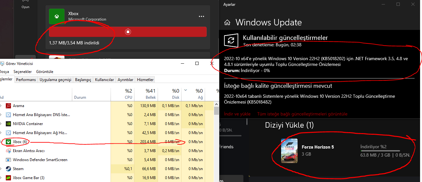The image size is (422, 182).
Task: Switch to the Kullanıcılar tab
Action: [104, 80]
